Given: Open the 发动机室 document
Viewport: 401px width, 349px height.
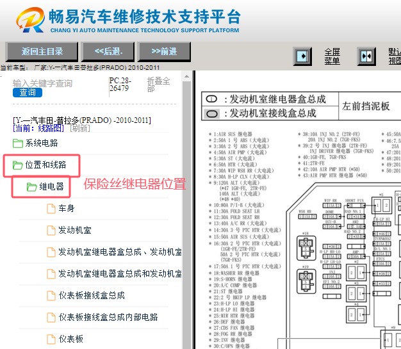Looking at the screenshot, I should (75, 230).
